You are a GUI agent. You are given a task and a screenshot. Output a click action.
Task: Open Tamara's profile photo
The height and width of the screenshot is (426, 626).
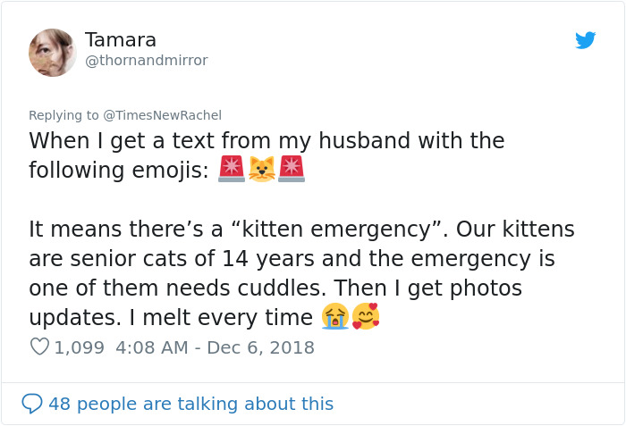click(x=53, y=52)
